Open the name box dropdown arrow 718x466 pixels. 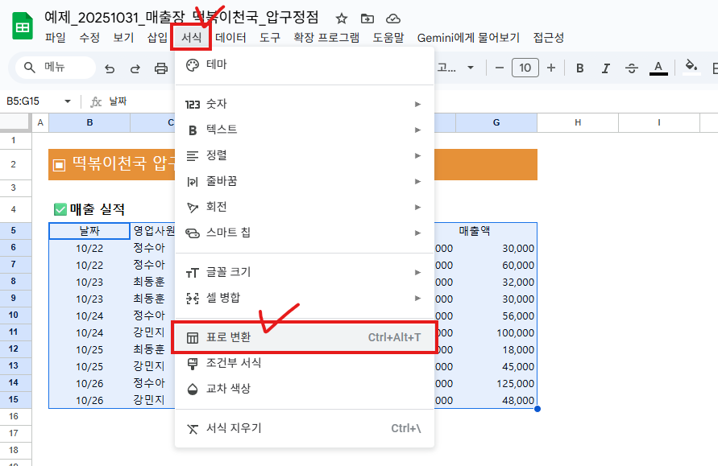point(67,101)
